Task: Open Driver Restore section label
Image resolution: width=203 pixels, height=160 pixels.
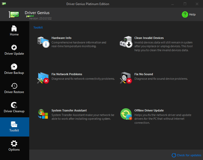Action: click(x=14, y=92)
